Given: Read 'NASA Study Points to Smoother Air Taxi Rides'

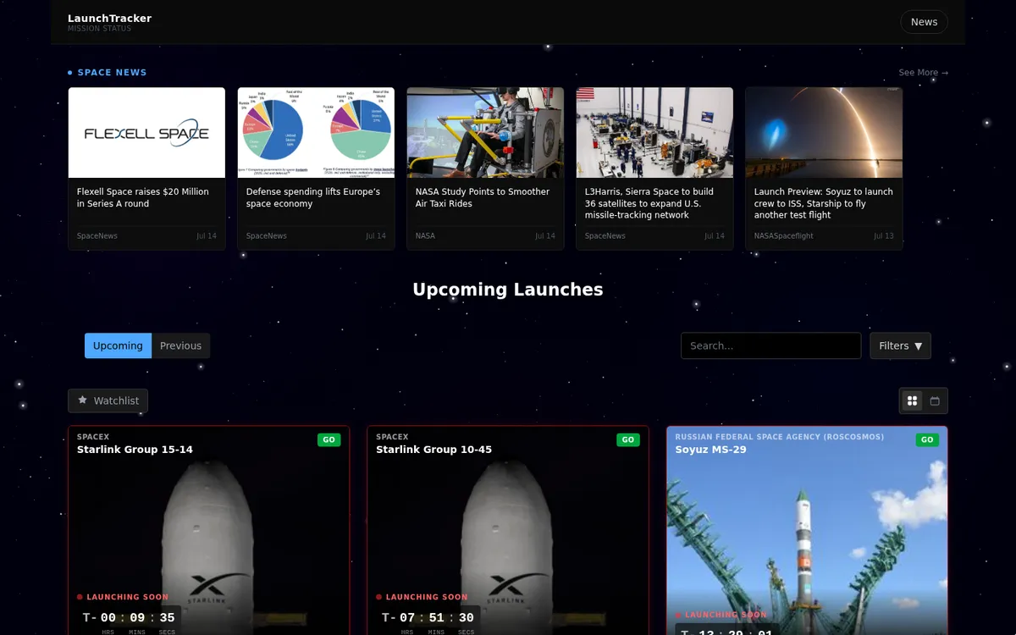Looking at the screenshot, I should 483,197.
